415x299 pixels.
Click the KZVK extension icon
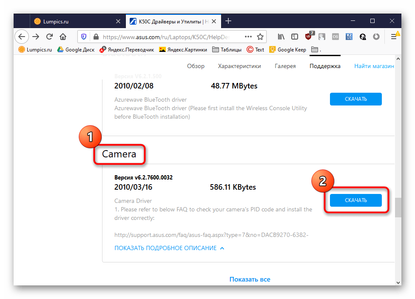[349, 37]
